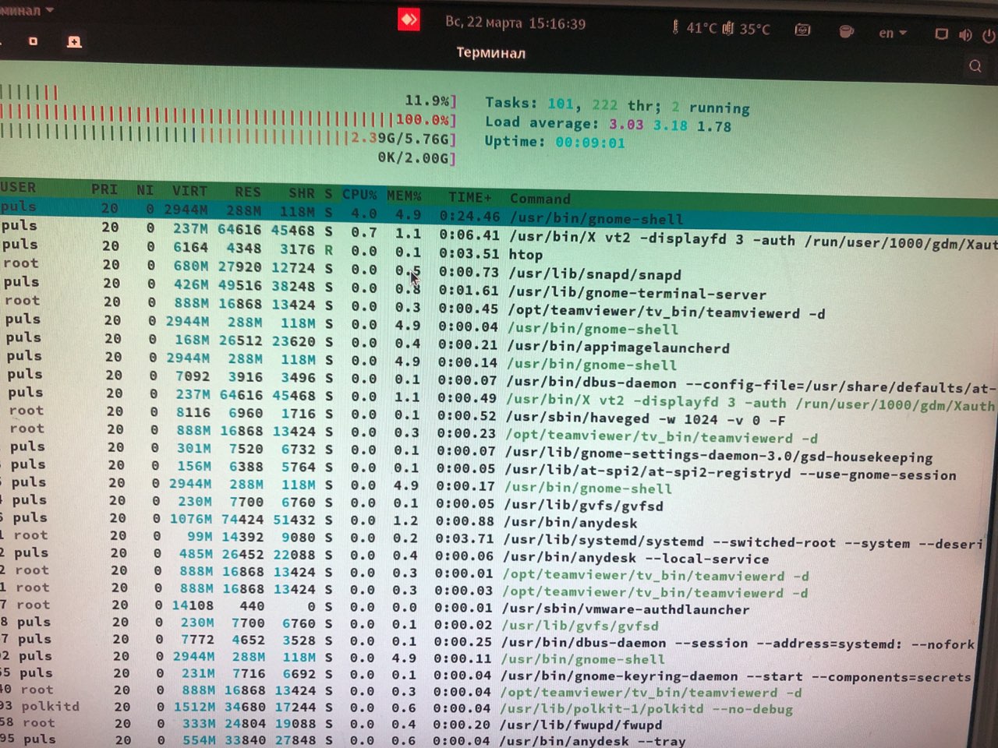Screen dimensions: 998x748
Task: Sort processes by the USER column header
Action: click(18, 187)
